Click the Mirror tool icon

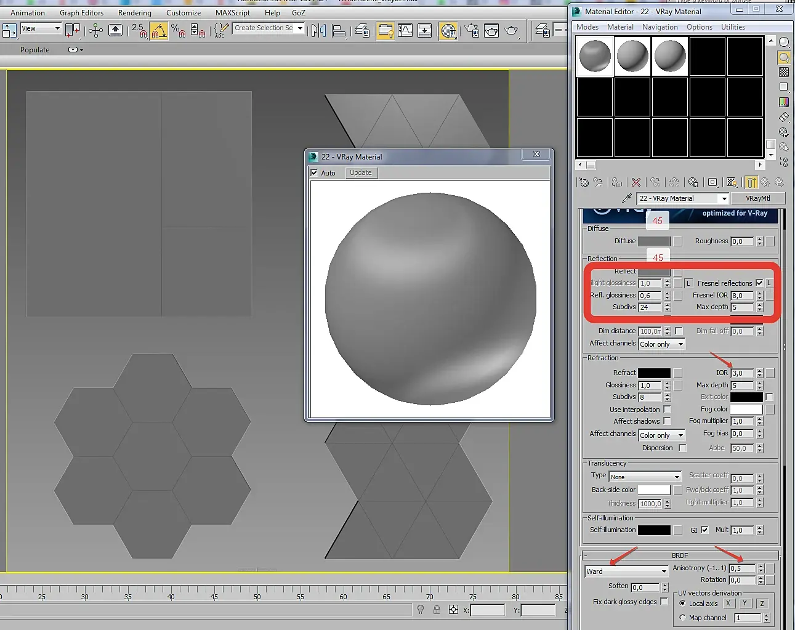[318, 30]
